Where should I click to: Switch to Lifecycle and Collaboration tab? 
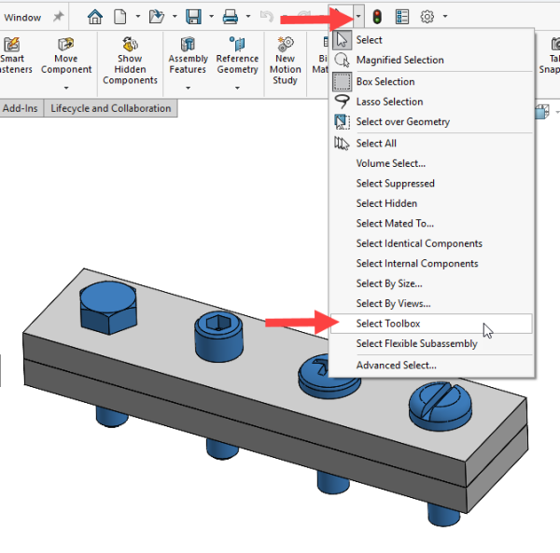tap(111, 108)
